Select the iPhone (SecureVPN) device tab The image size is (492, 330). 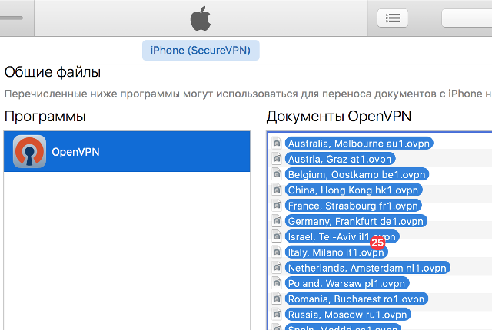click(x=201, y=51)
